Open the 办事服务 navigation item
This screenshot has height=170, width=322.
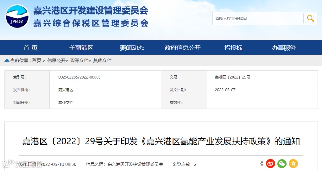tap(284, 47)
